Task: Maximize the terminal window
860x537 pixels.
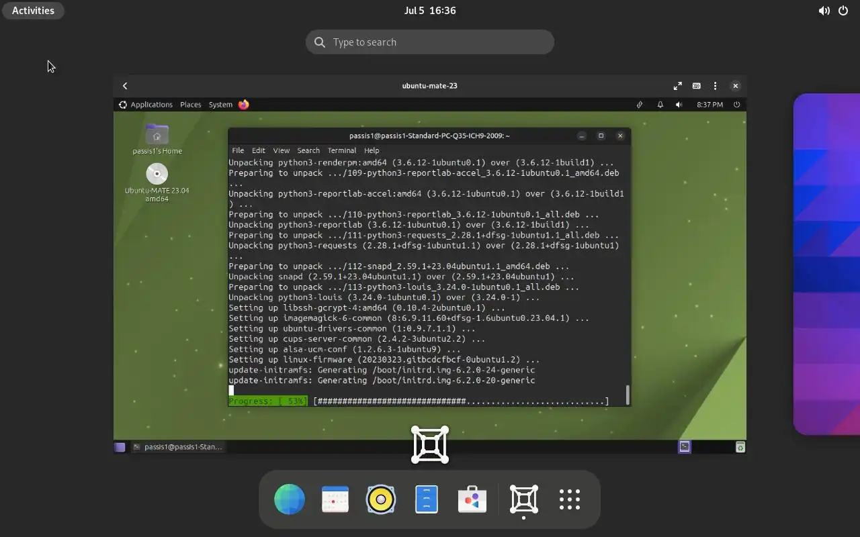Action: point(601,136)
